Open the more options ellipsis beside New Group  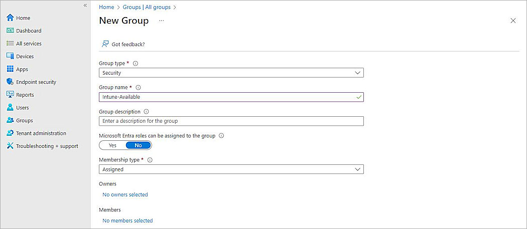161,21
